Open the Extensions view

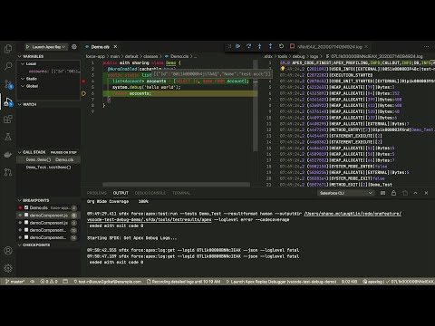coord(8,120)
